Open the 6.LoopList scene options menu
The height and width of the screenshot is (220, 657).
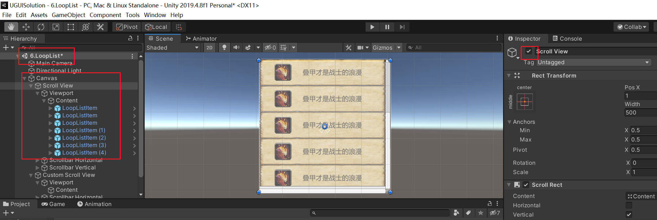(132, 56)
